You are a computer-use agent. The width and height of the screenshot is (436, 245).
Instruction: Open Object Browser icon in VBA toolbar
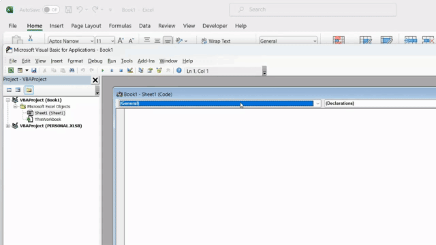(159, 71)
